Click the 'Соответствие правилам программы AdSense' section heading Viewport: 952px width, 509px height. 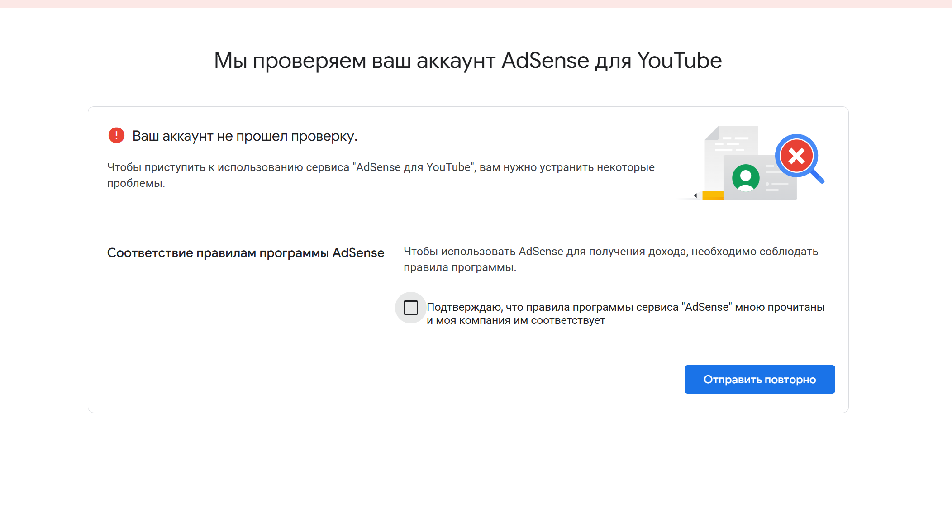pyautogui.click(x=245, y=252)
